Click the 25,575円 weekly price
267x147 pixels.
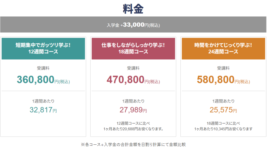tap(223, 110)
